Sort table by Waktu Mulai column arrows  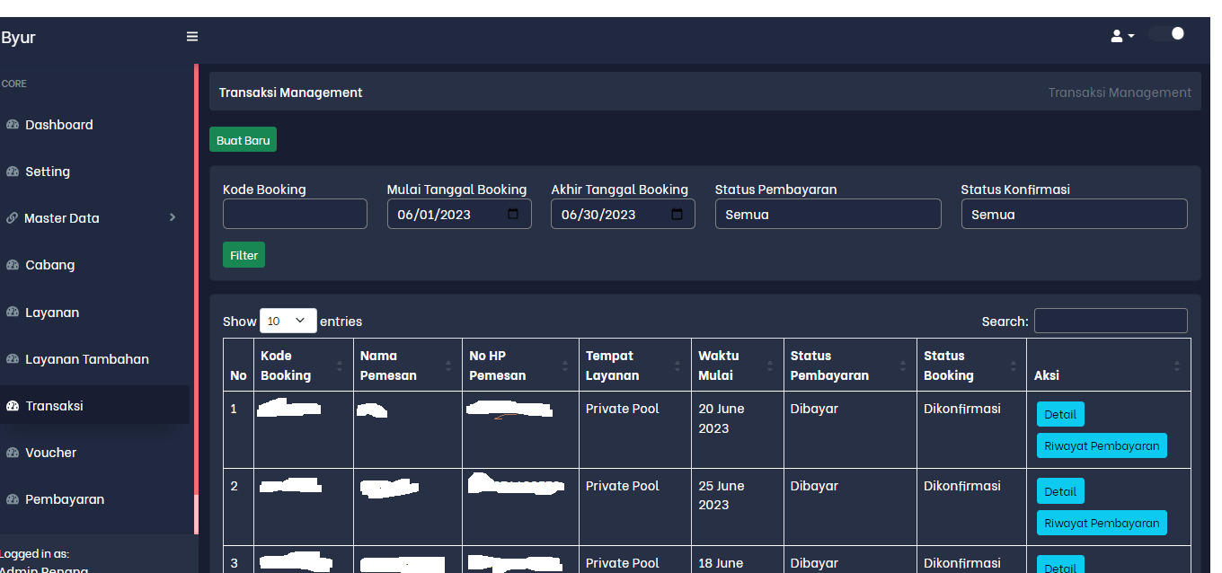pos(769,366)
